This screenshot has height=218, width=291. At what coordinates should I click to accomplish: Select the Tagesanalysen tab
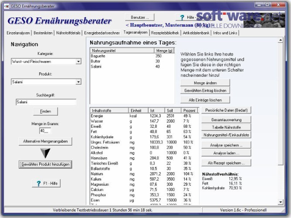click(x=135, y=33)
